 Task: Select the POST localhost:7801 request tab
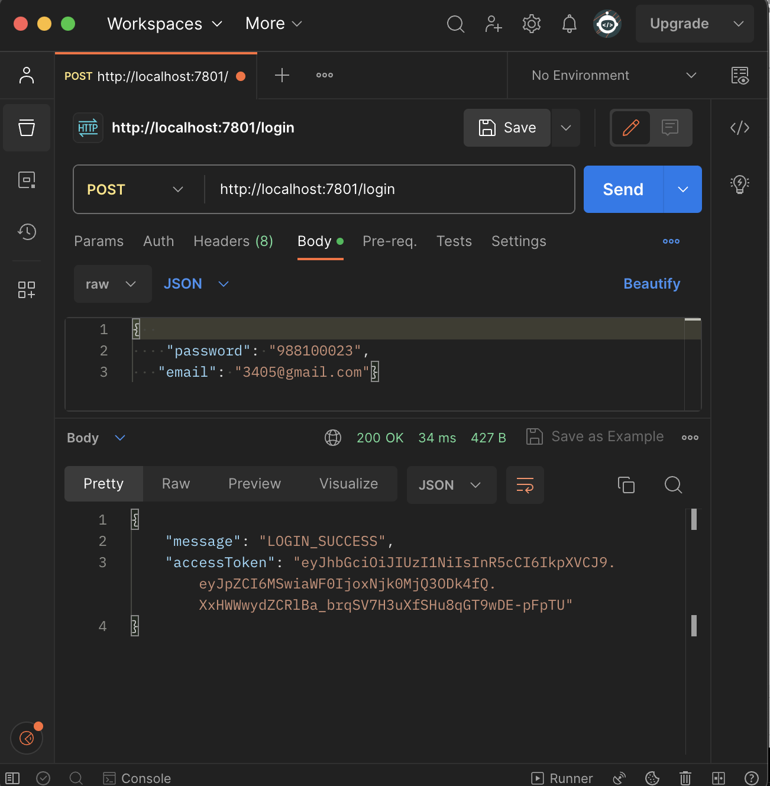click(x=156, y=76)
